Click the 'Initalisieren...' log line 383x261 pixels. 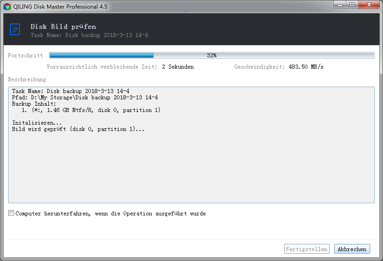click(37, 123)
